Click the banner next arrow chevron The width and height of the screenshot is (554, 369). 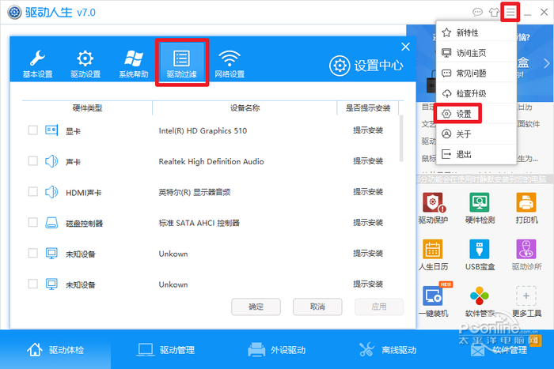(x=547, y=63)
